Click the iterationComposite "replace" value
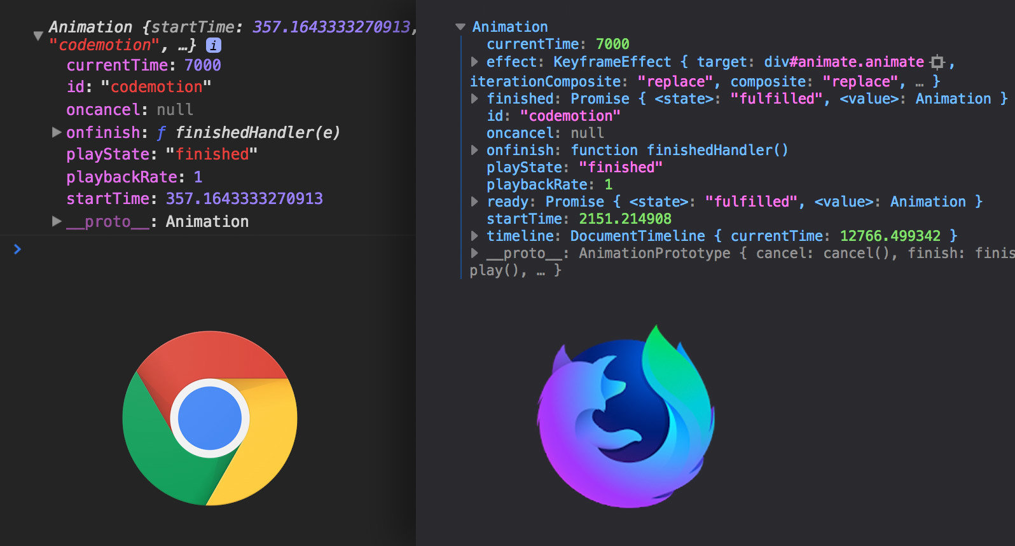The height and width of the screenshot is (546, 1015). [x=675, y=81]
